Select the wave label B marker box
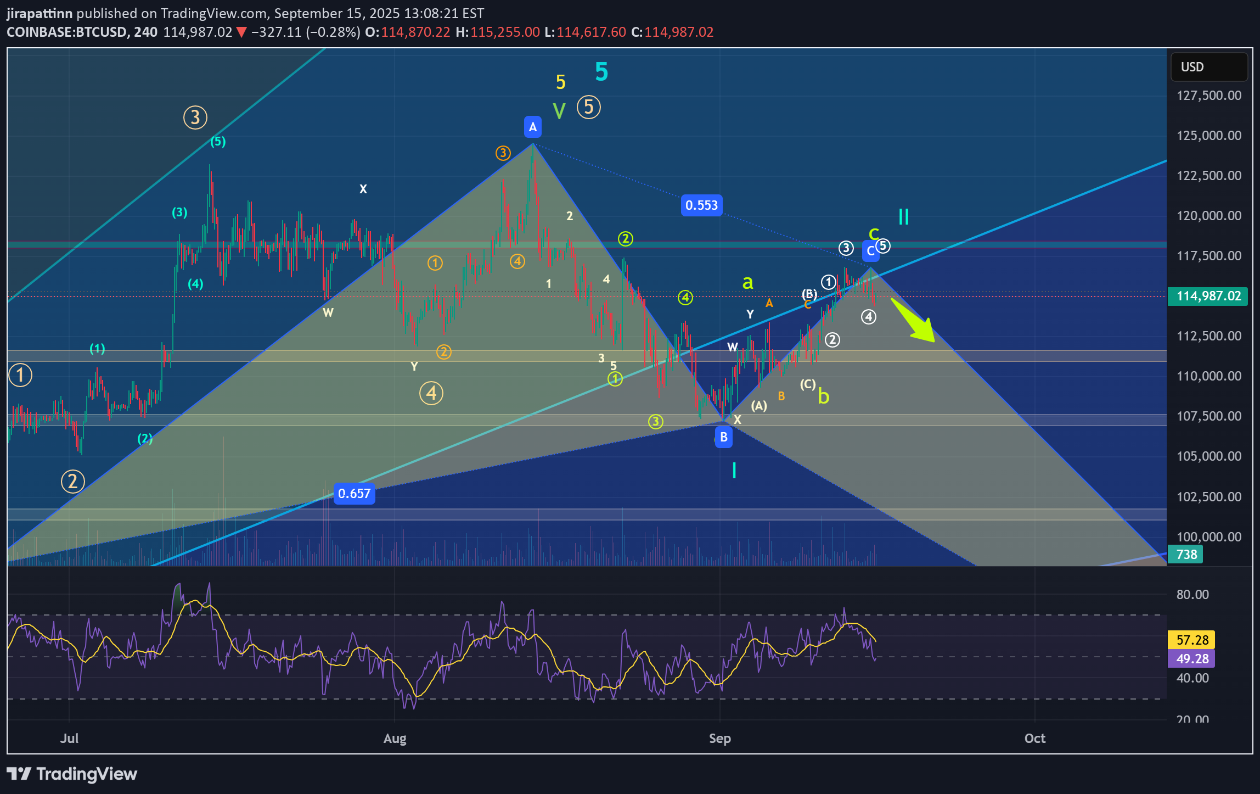This screenshot has height=794, width=1260. [723, 437]
